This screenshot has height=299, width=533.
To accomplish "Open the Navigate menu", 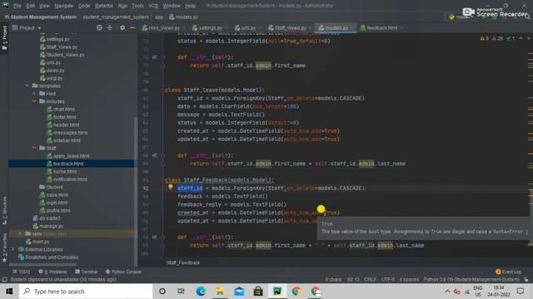I will (64, 6).
